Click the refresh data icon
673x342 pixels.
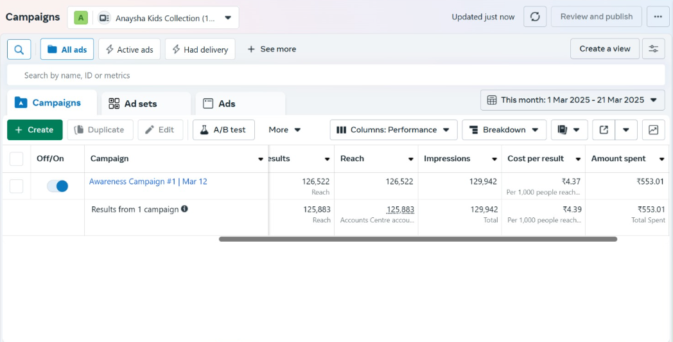click(x=535, y=17)
